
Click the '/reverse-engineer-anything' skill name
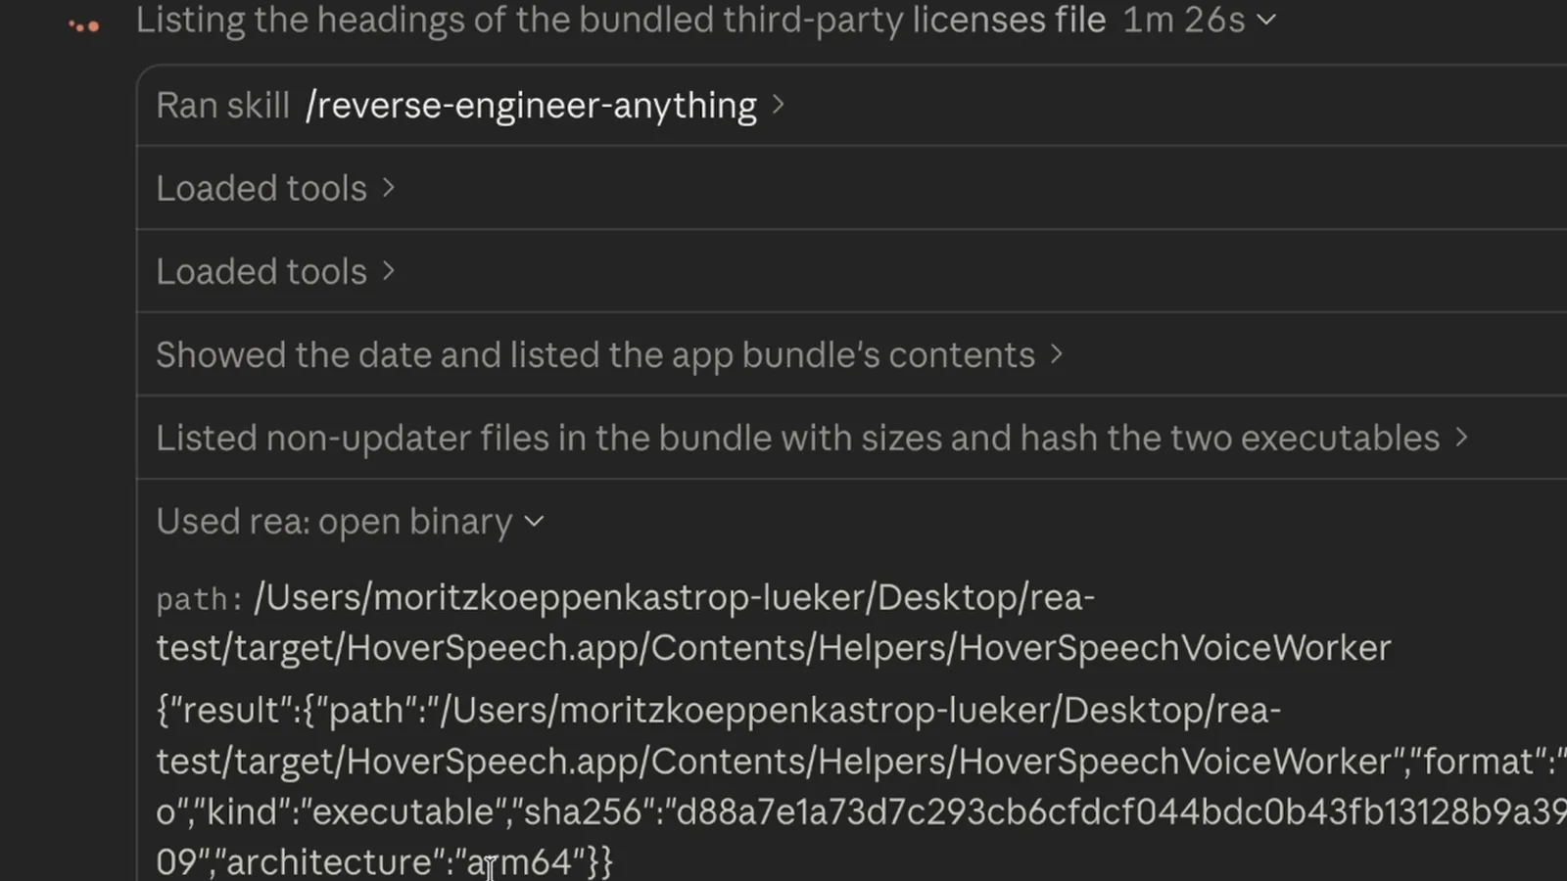(x=531, y=106)
